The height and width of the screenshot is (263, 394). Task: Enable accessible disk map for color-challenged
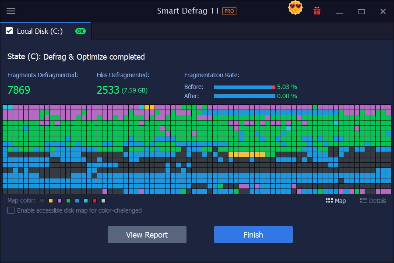(x=10, y=210)
